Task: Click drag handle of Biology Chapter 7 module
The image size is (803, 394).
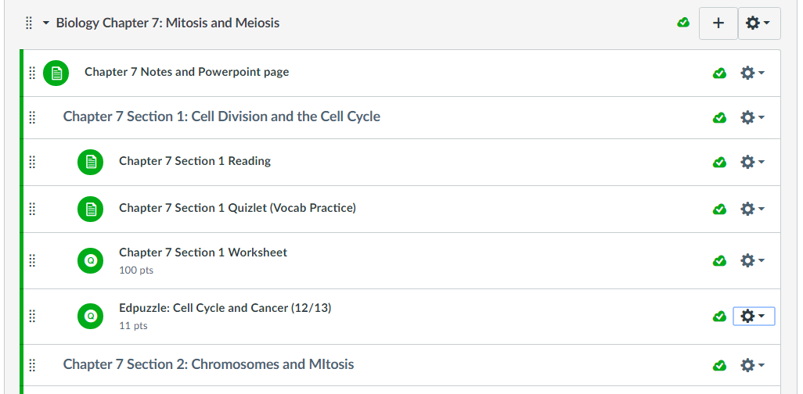Action: point(29,23)
